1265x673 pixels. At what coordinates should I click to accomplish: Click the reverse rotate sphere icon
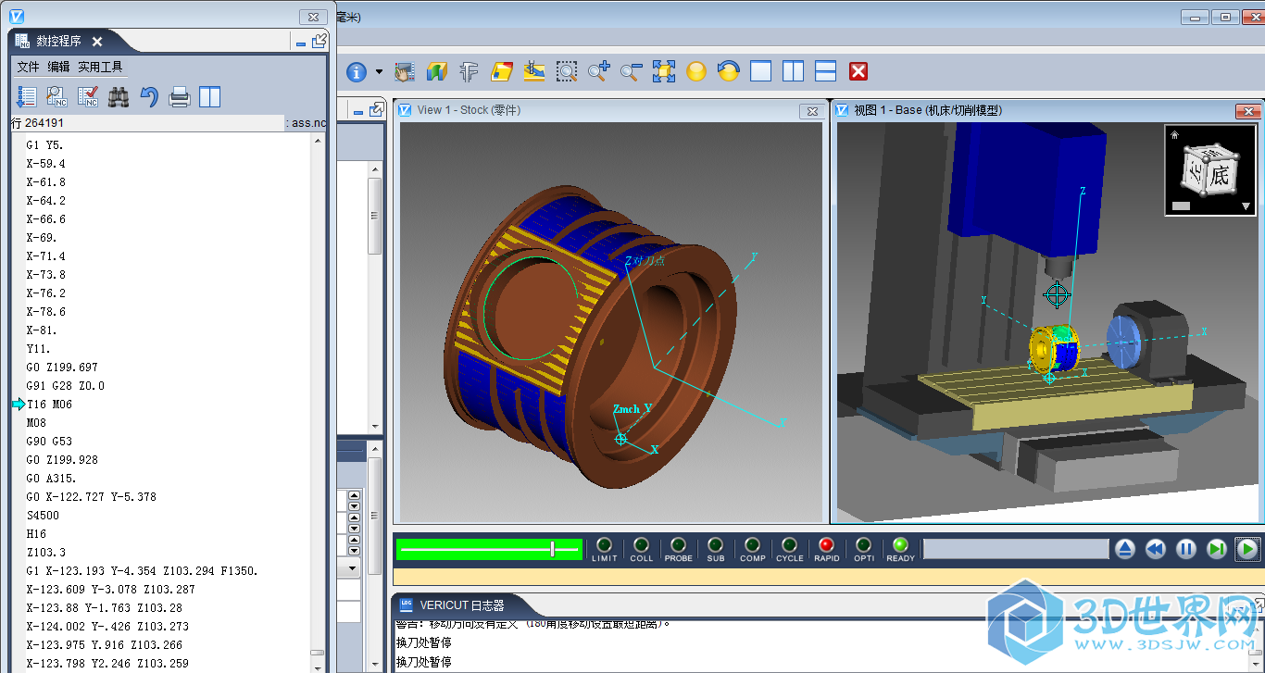click(x=729, y=71)
